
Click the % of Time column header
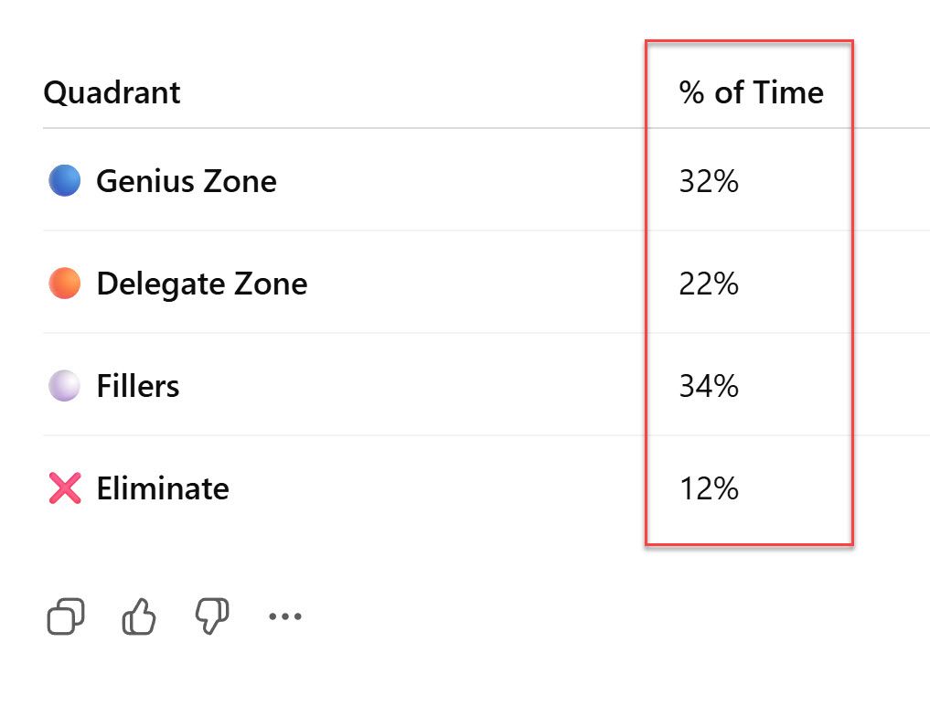pos(750,91)
